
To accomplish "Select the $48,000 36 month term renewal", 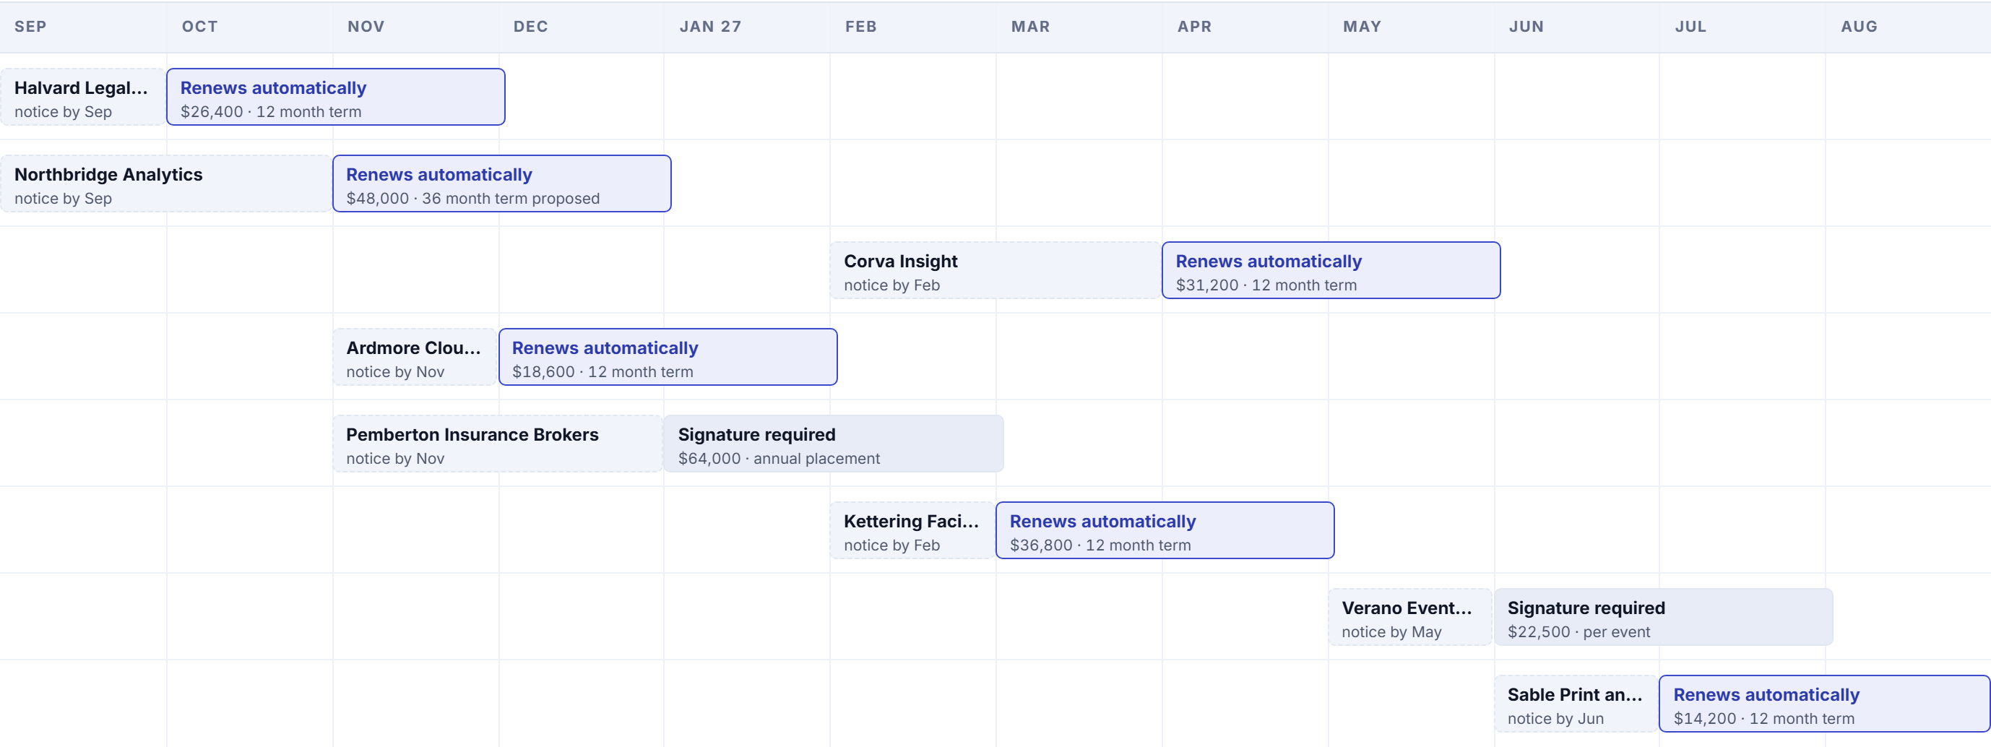I will [501, 183].
